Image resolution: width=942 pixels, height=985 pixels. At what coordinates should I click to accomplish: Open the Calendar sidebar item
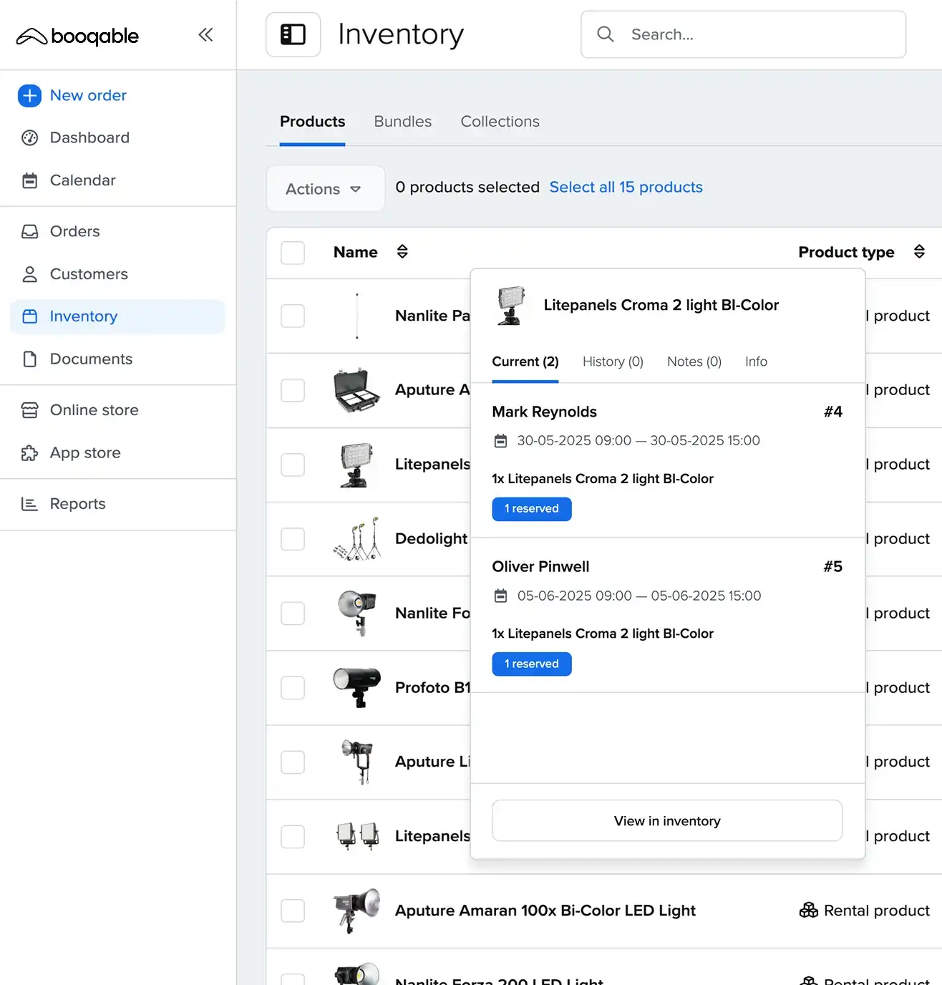tap(82, 180)
